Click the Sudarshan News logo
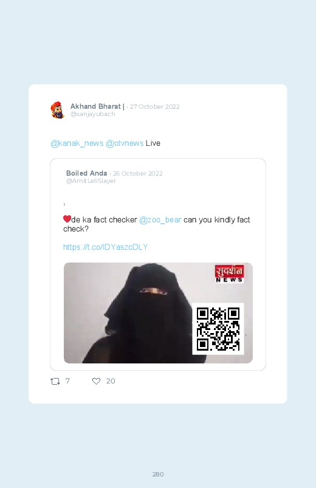This screenshot has height=488, width=316. coord(229,273)
